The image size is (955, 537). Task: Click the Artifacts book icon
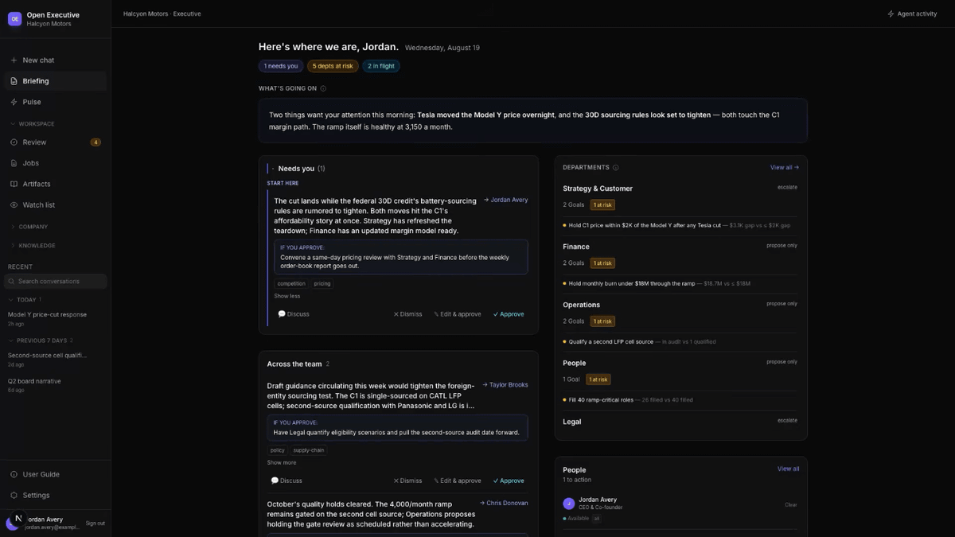point(14,184)
